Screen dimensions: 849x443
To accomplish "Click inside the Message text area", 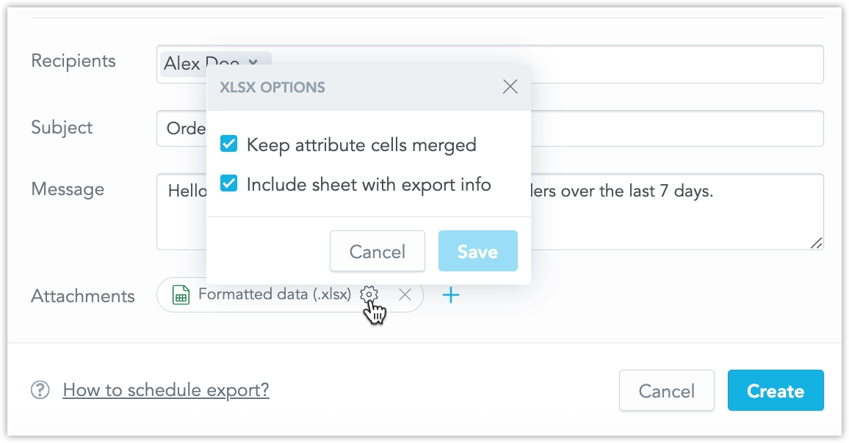I will pyautogui.click(x=661, y=213).
